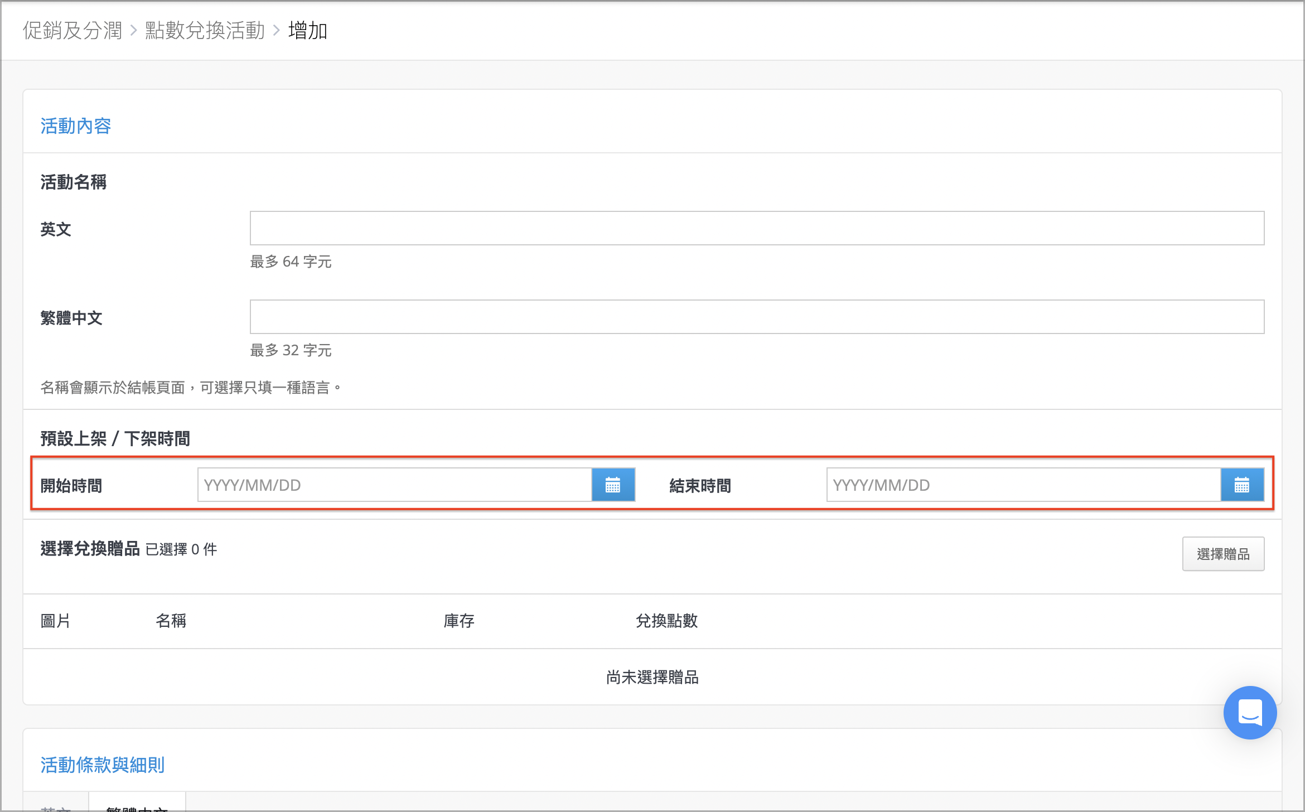Click the 活動條款與細則 section heading
The height and width of the screenshot is (812, 1305).
103,765
